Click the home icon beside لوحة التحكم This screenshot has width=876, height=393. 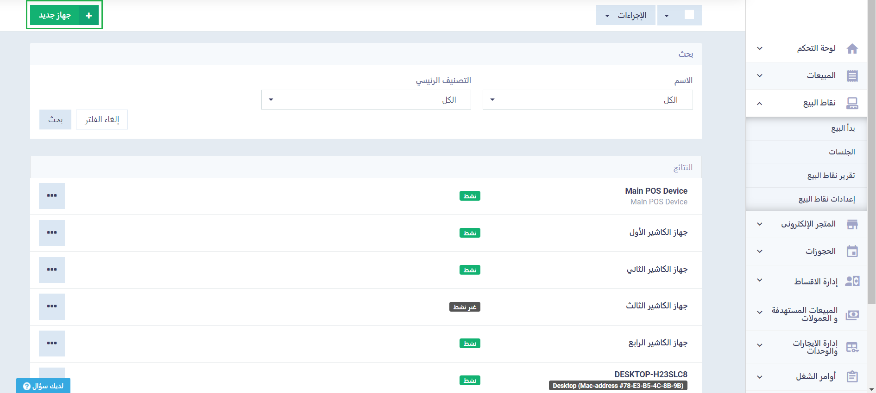tap(852, 49)
